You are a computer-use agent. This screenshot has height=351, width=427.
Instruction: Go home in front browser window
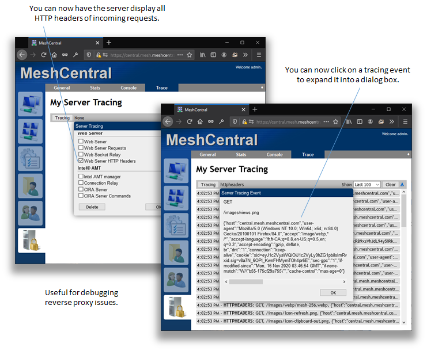tap(200, 121)
